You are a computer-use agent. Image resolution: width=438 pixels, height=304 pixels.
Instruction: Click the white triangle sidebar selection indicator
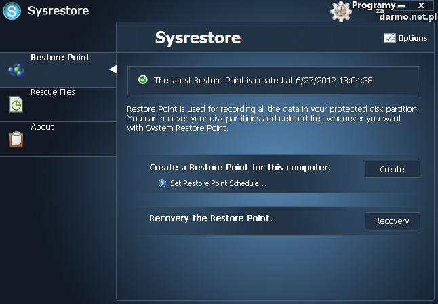coord(113,69)
